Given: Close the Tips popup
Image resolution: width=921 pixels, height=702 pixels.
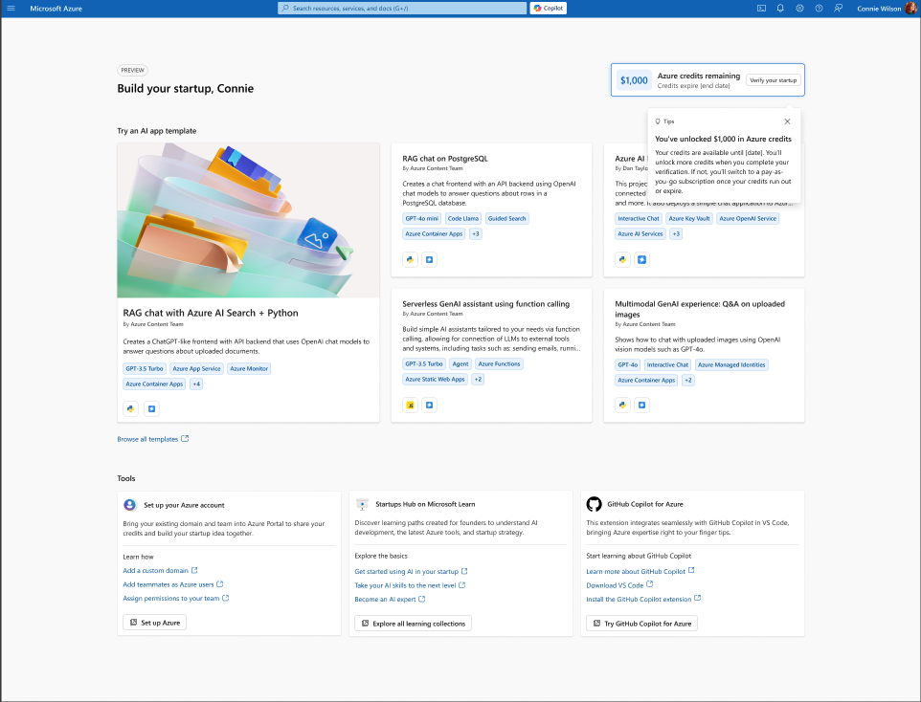Looking at the screenshot, I should tap(787, 121).
